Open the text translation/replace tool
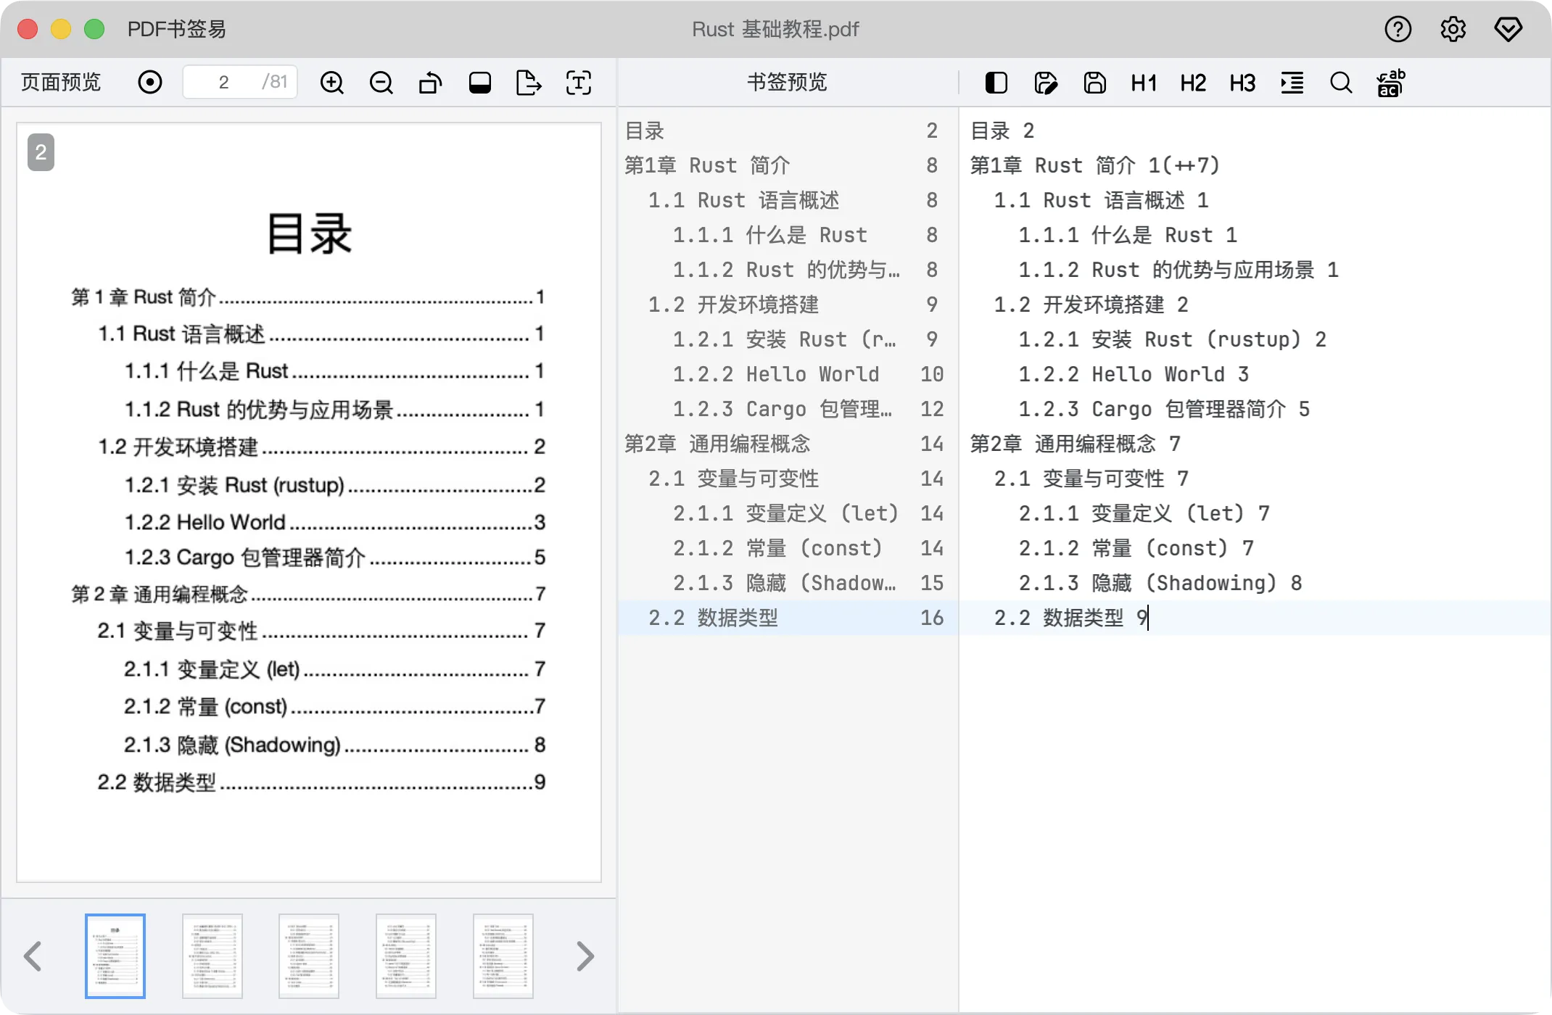1552x1015 pixels. [x=1390, y=82]
